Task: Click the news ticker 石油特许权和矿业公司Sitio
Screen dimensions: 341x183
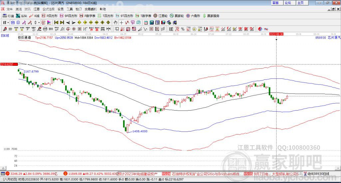Action: click(x=205, y=174)
